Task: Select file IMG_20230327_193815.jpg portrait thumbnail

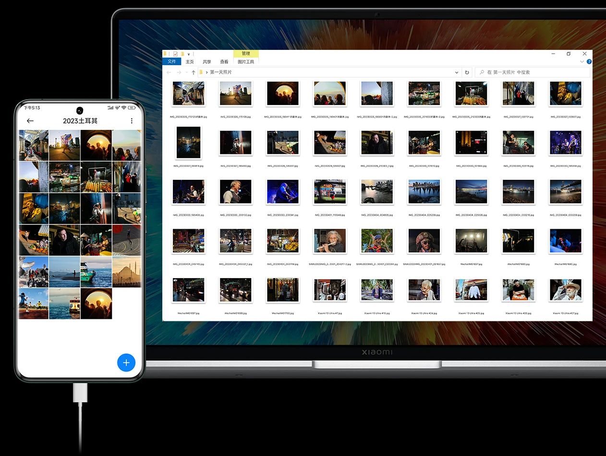Action: 188,142
